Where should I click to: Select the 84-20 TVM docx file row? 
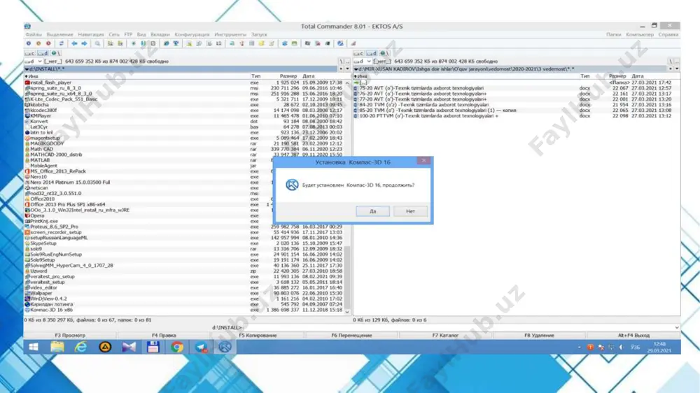click(x=517, y=105)
